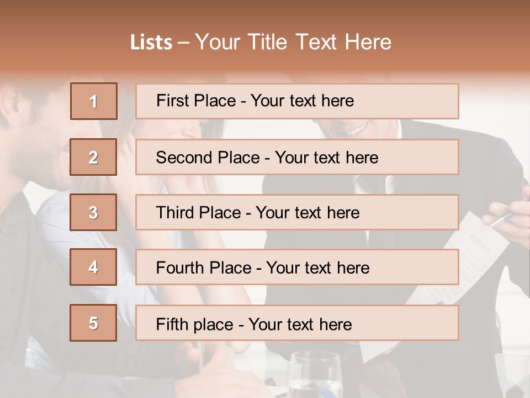Select the box numbered 4
Viewport: 530px width, 398px height.
coord(93,267)
